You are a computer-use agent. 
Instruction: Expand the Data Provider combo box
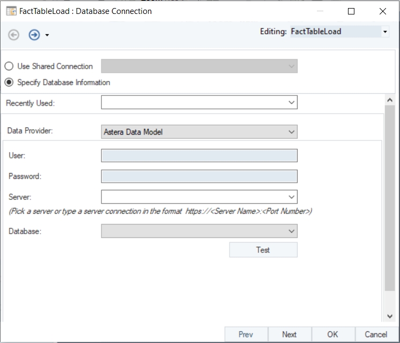click(x=291, y=132)
